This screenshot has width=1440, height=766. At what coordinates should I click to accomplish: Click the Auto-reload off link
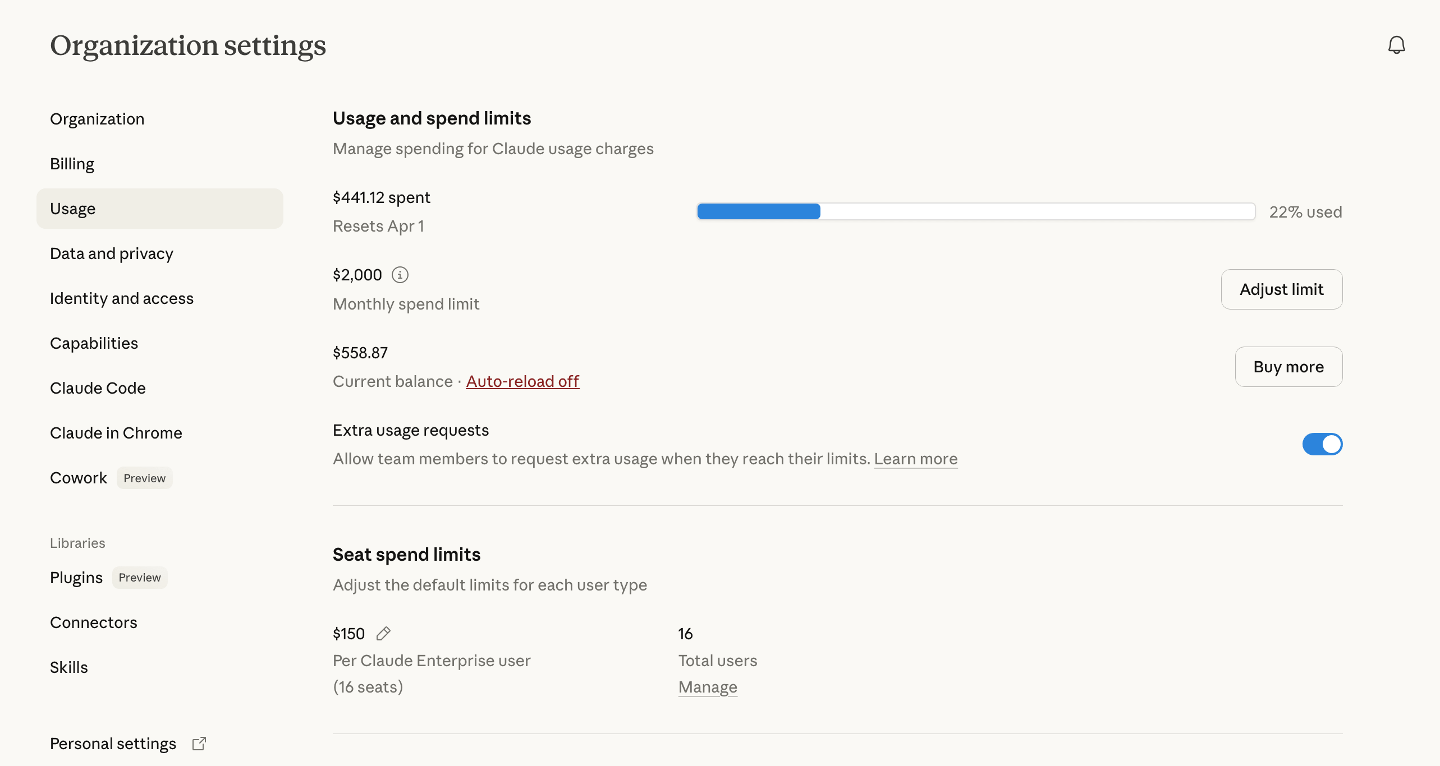(x=522, y=381)
